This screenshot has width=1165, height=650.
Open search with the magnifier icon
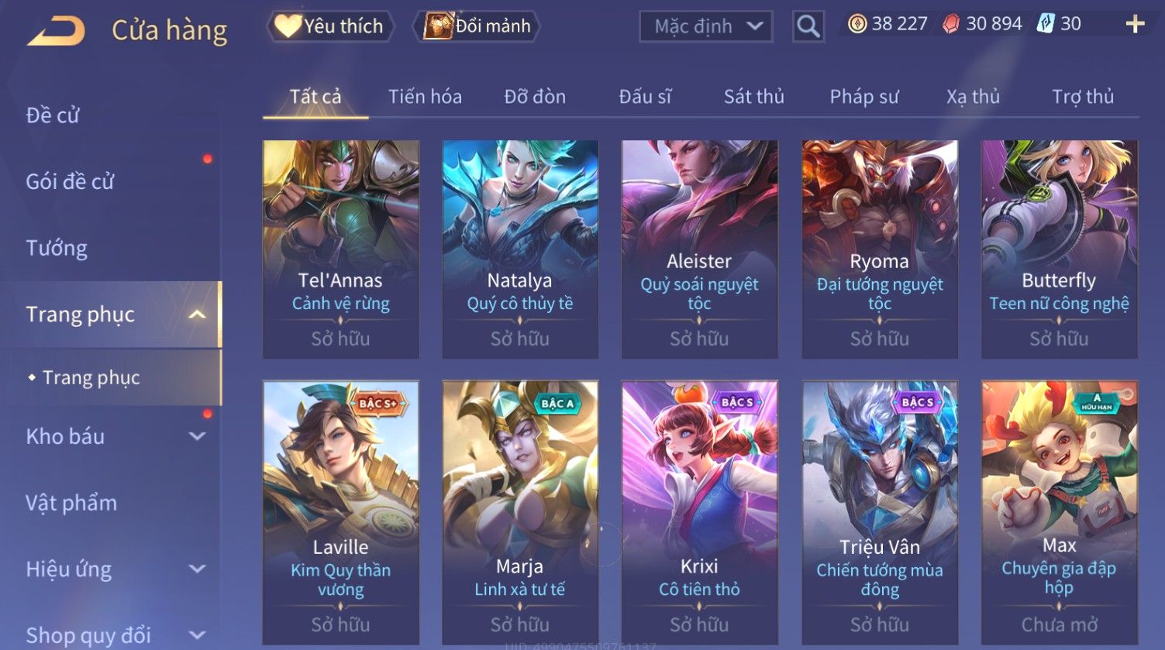tap(808, 26)
